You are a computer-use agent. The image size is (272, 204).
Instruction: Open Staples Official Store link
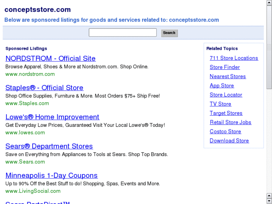point(45,88)
